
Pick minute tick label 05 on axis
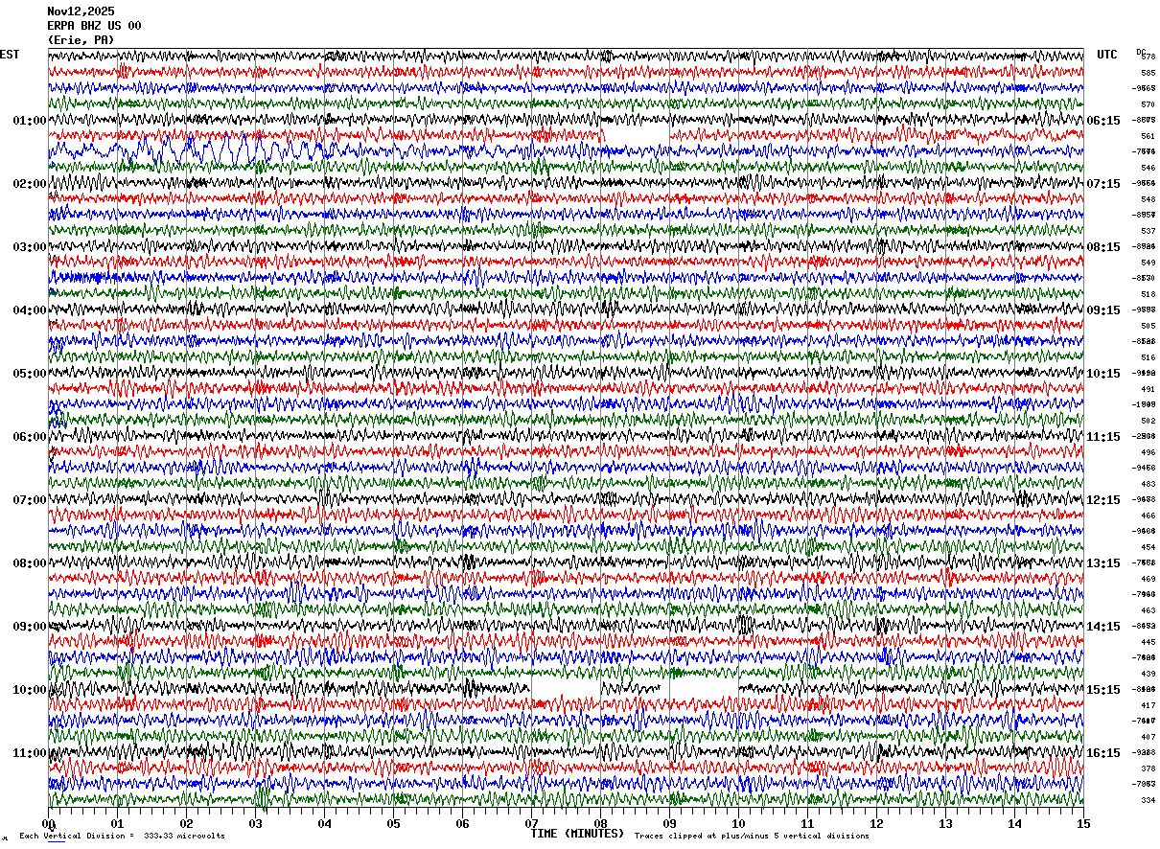[394, 823]
